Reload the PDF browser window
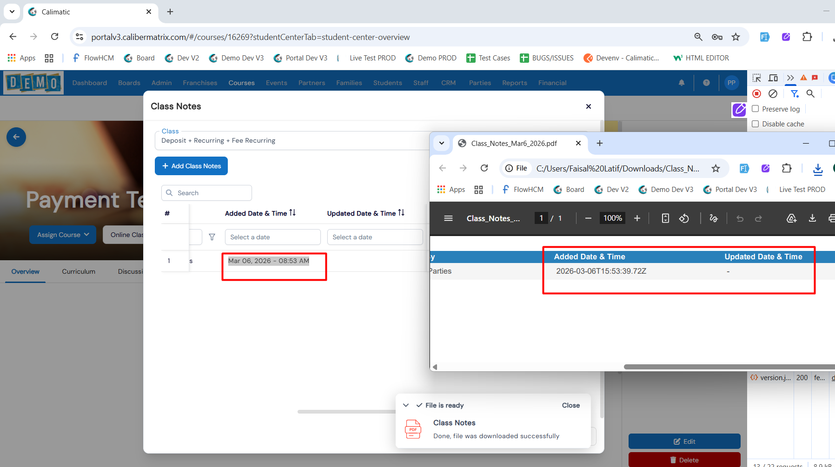This screenshot has height=467, width=835. [484, 168]
